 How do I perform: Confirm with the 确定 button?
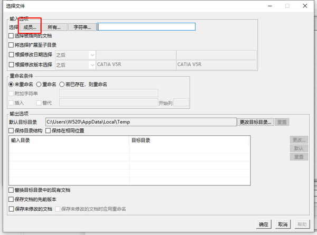264,224
